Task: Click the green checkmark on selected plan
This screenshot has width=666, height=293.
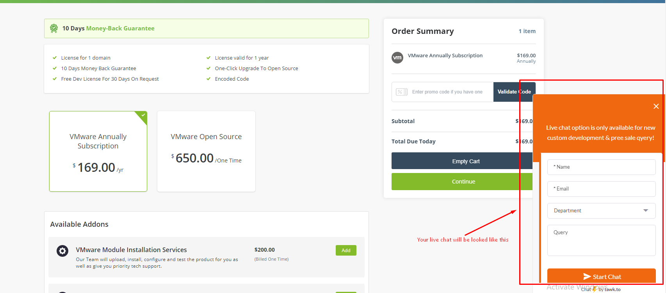Action: point(143,115)
